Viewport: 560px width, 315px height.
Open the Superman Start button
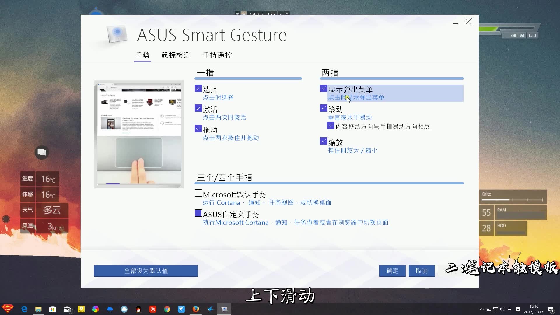click(x=8, y=309)
